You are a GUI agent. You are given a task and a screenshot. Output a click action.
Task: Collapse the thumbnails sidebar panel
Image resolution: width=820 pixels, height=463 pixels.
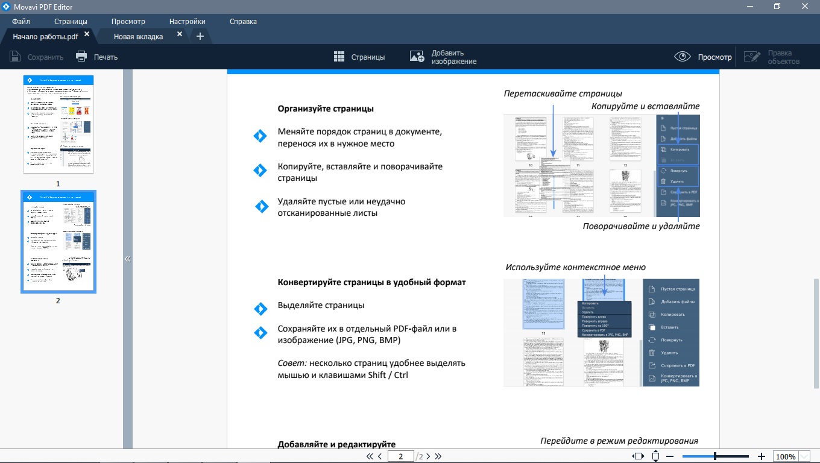point(128,259)
